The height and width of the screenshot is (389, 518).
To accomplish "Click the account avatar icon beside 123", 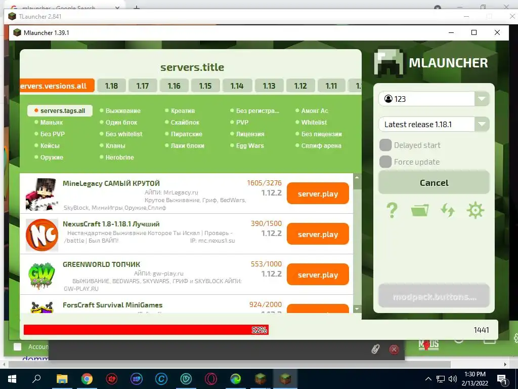I will (x=388, y=99).
